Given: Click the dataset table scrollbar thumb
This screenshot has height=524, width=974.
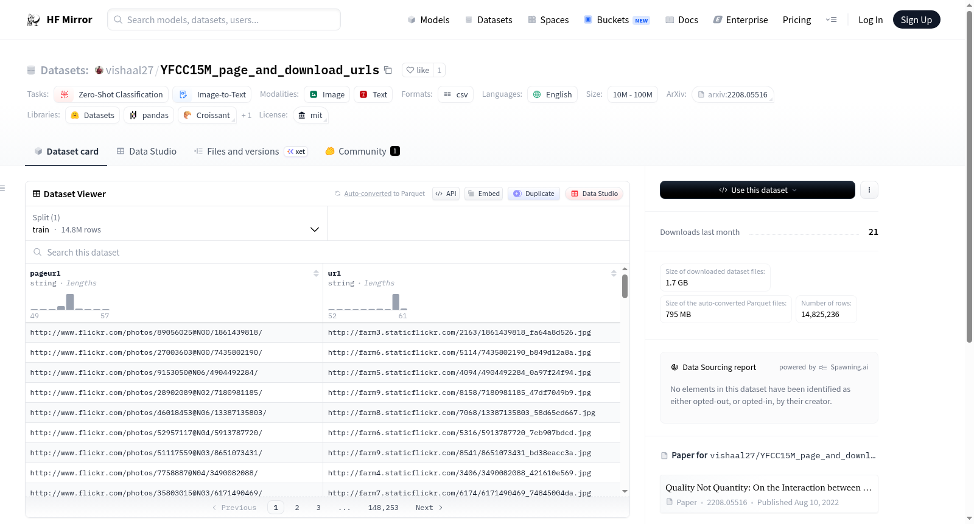Looking at the screenshot, I should click(625, 286).
